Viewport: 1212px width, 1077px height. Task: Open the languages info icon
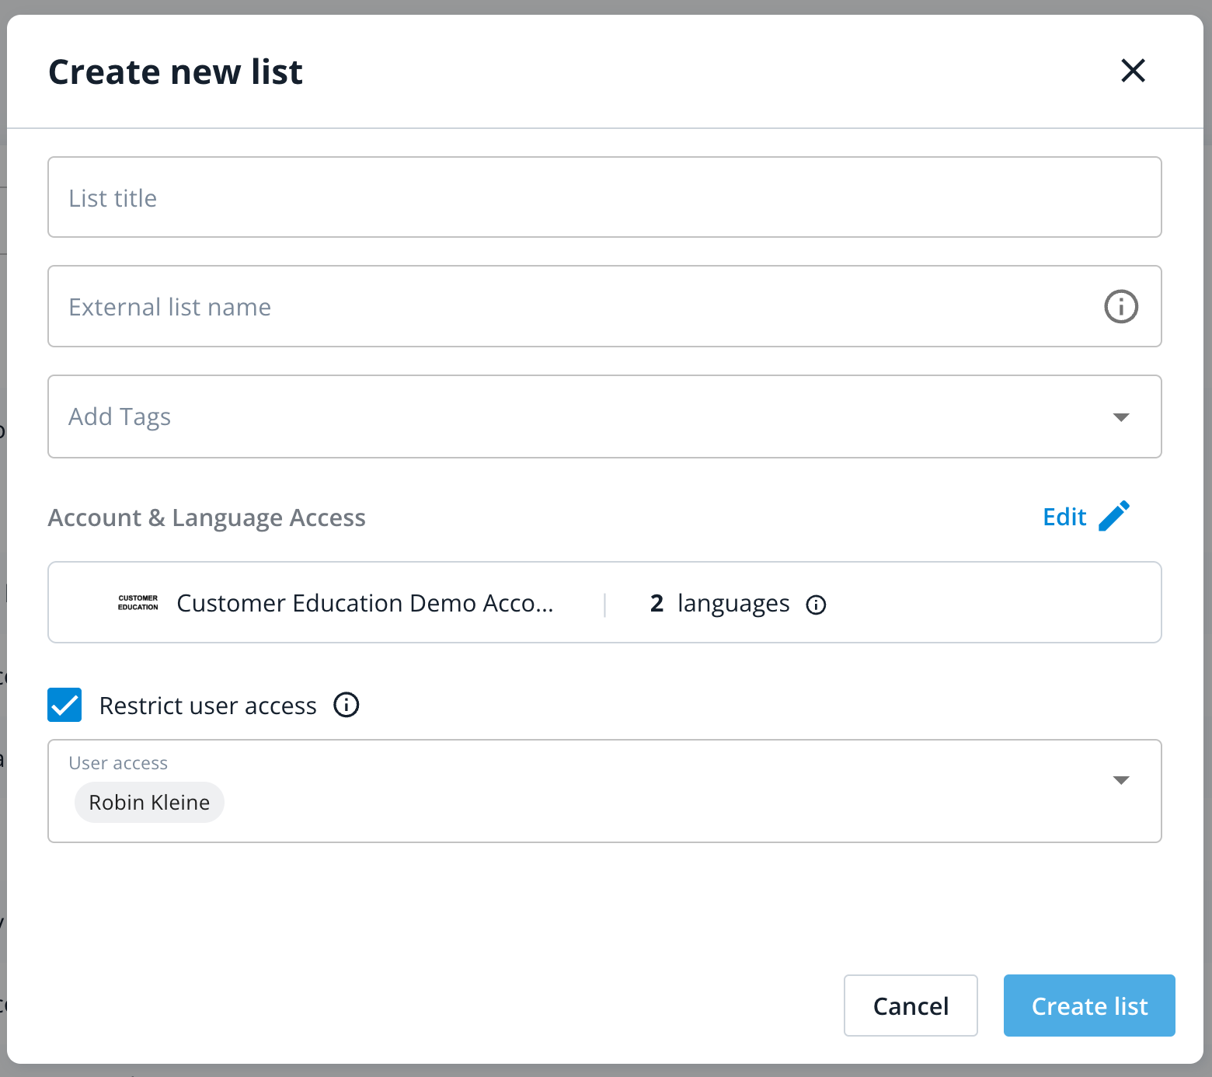point(816,605)
